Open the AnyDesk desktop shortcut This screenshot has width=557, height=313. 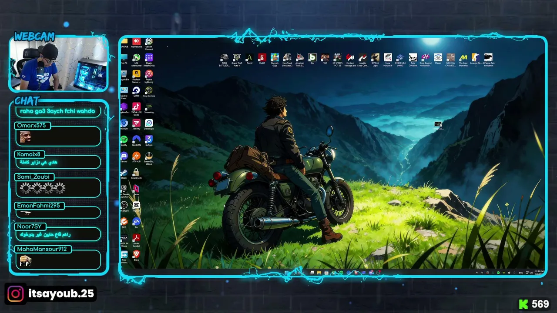pyautogui.click(x=136, y=43)
